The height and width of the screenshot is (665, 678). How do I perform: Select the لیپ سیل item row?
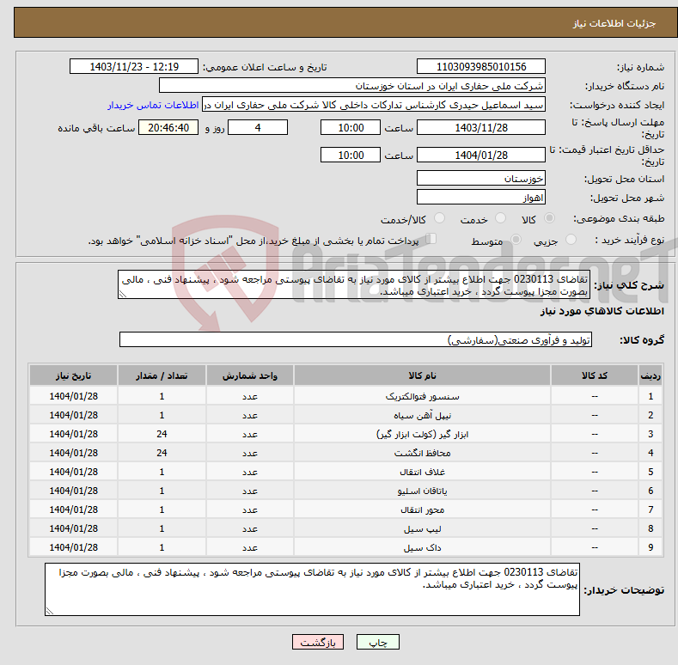coord(345,528)
